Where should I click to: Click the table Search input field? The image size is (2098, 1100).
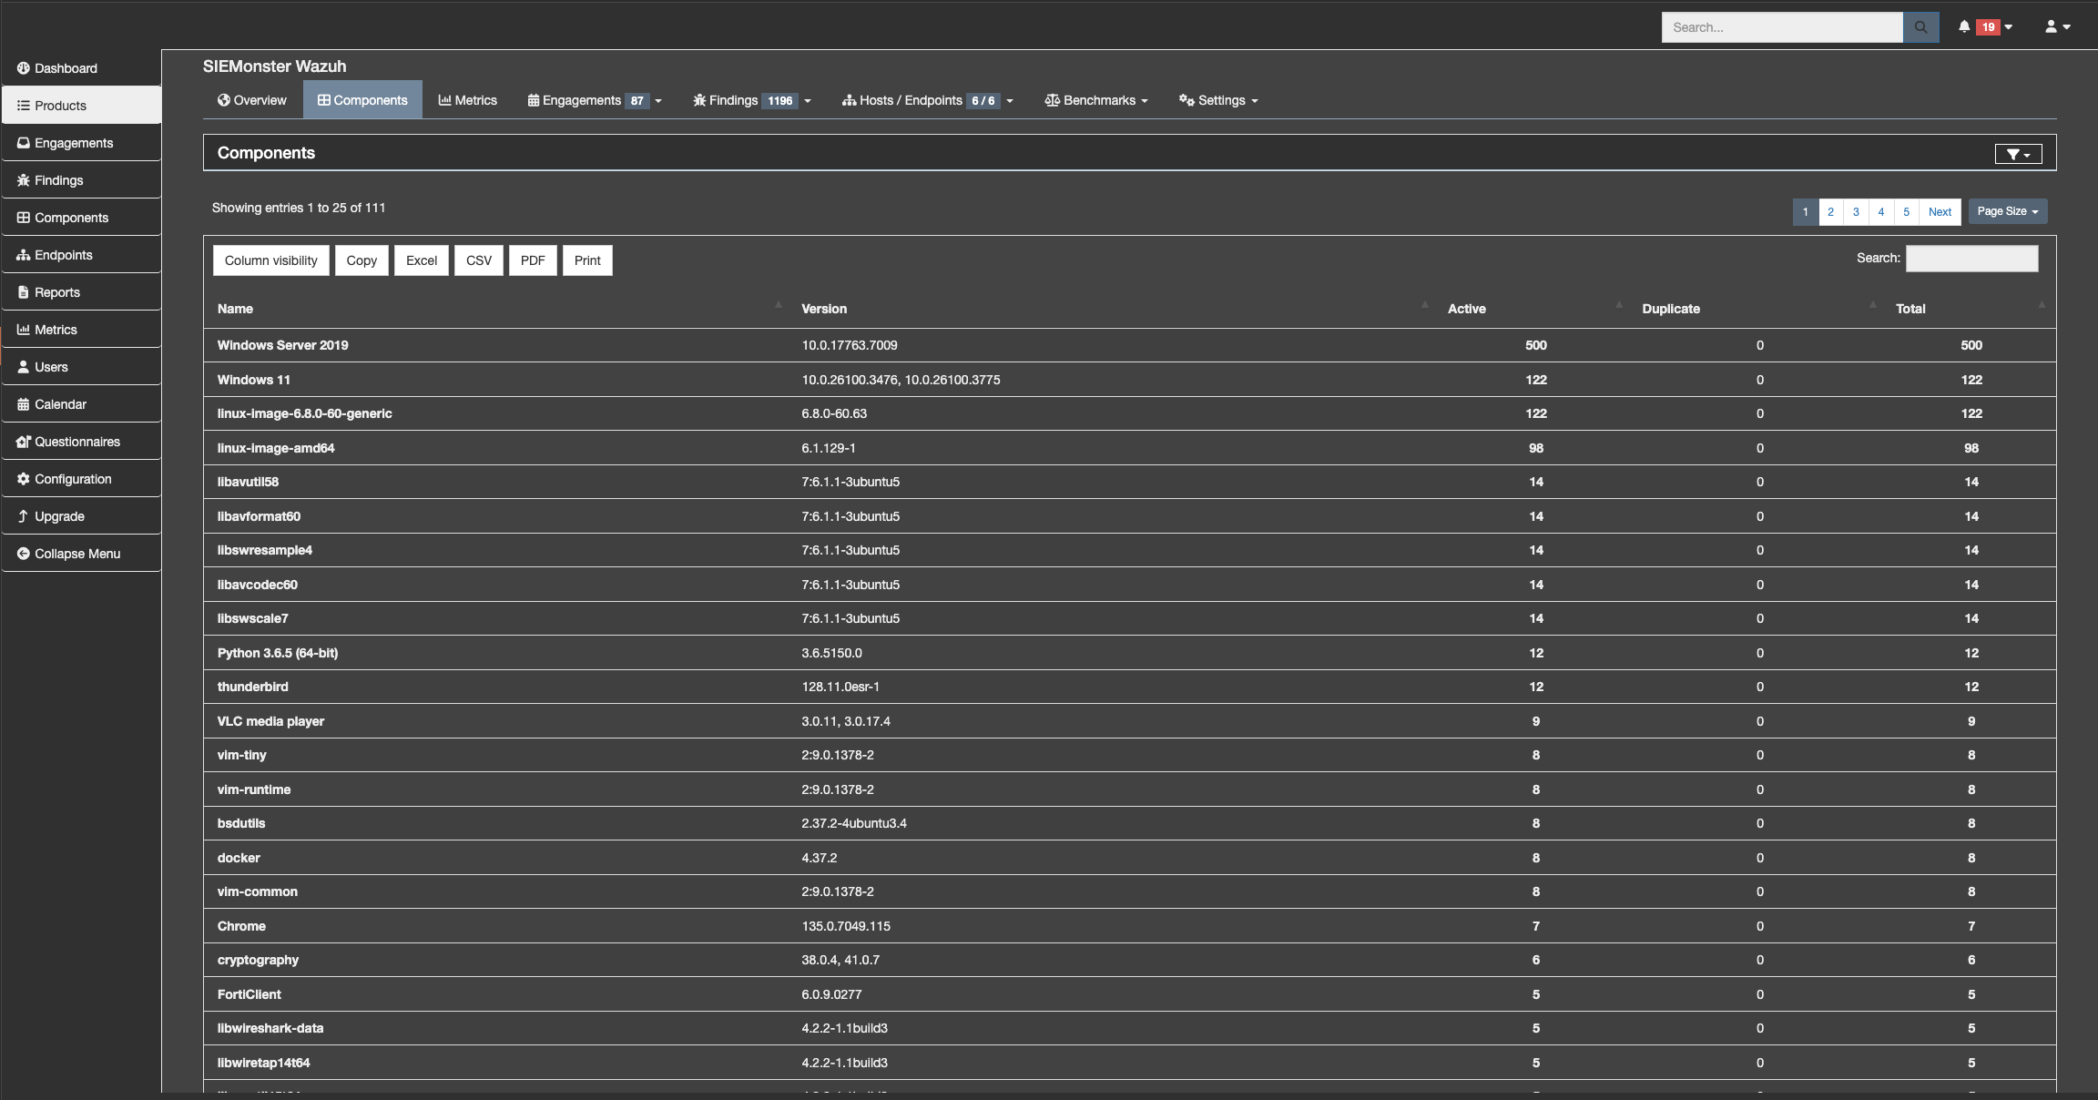(x=1971, y=259)
